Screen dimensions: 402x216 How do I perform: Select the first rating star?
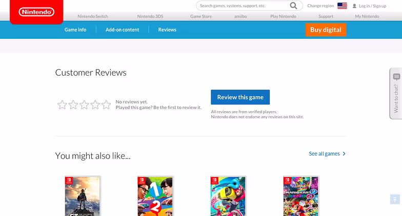[x=62, y=104]
